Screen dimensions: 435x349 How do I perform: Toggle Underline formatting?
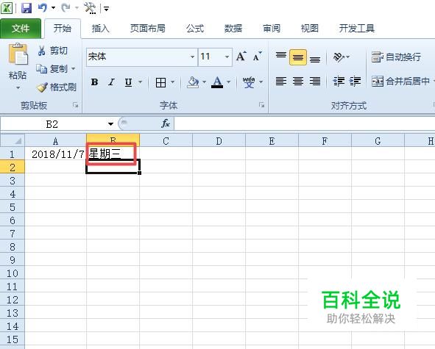click(128, 82)
